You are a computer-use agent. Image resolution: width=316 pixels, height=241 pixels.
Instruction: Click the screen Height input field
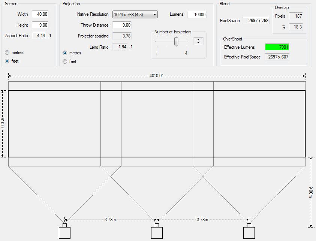(40, 25)
